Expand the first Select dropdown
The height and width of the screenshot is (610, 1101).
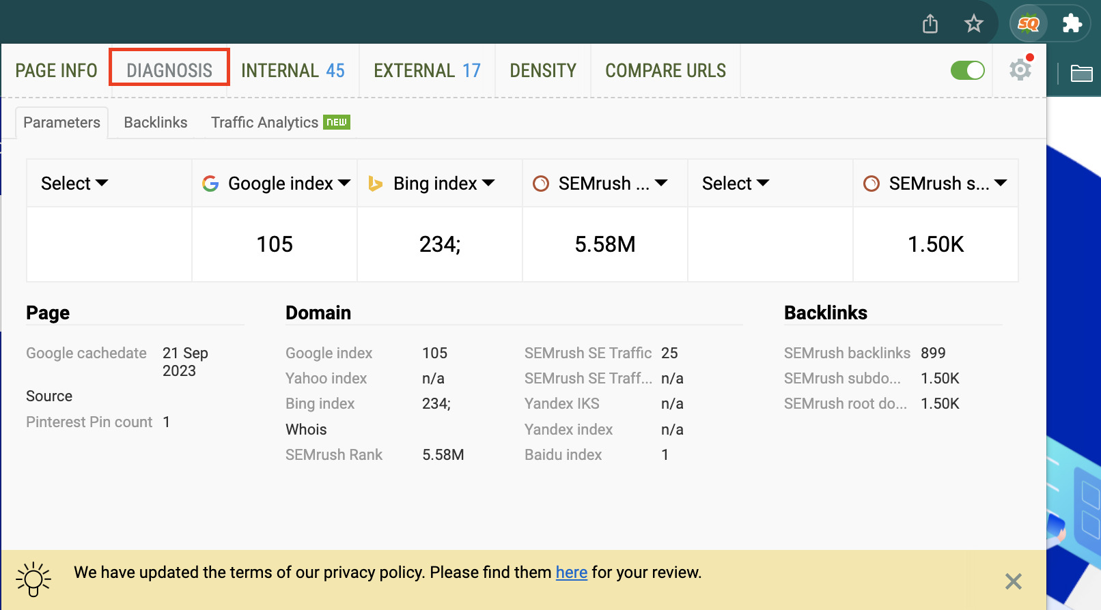[x=74, y=184]
